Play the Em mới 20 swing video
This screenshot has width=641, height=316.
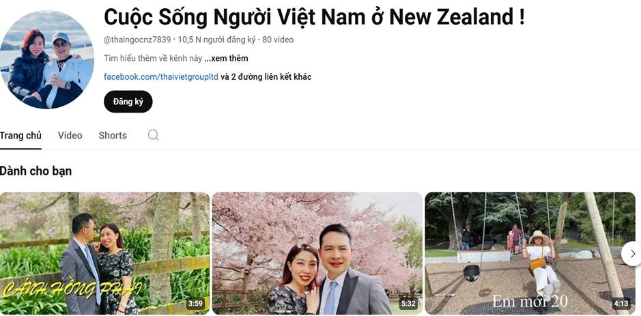tap(530, 253)
